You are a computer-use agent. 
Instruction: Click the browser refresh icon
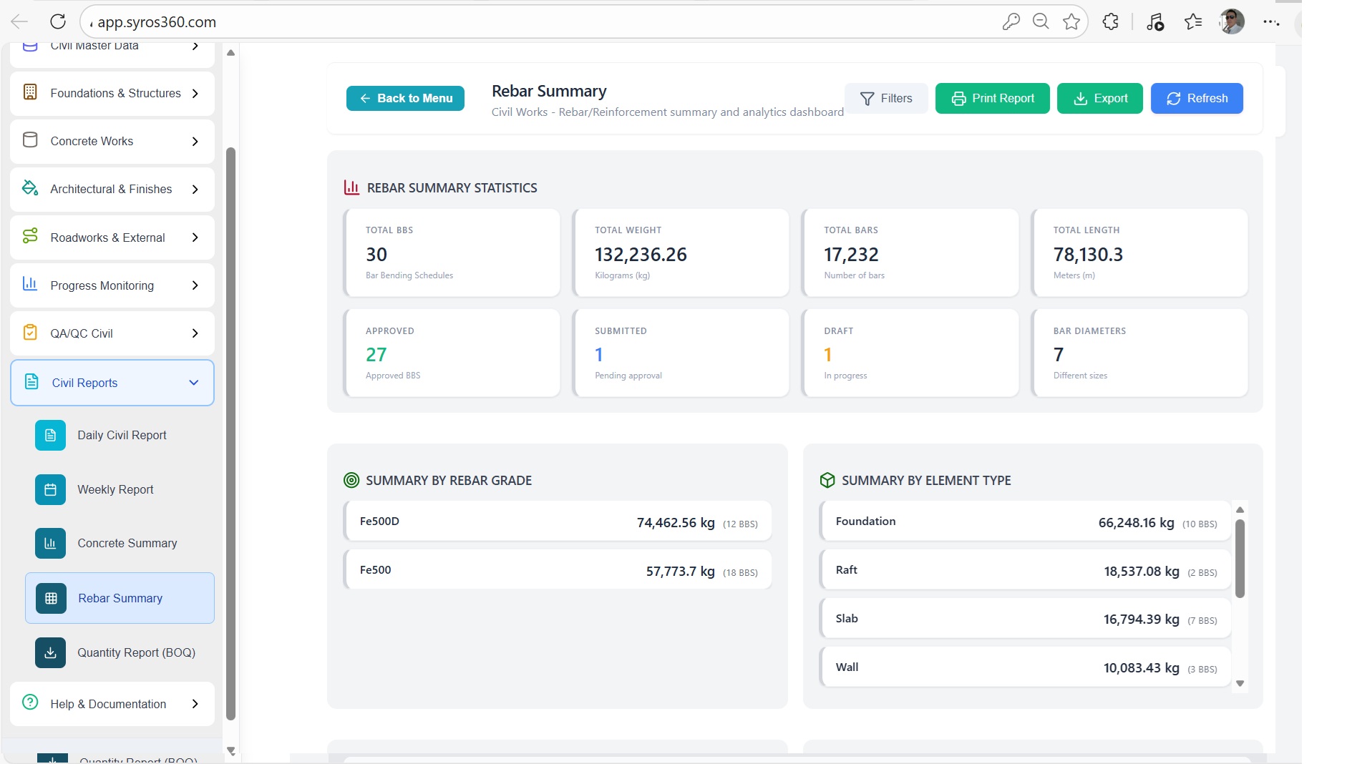(58, 21)
